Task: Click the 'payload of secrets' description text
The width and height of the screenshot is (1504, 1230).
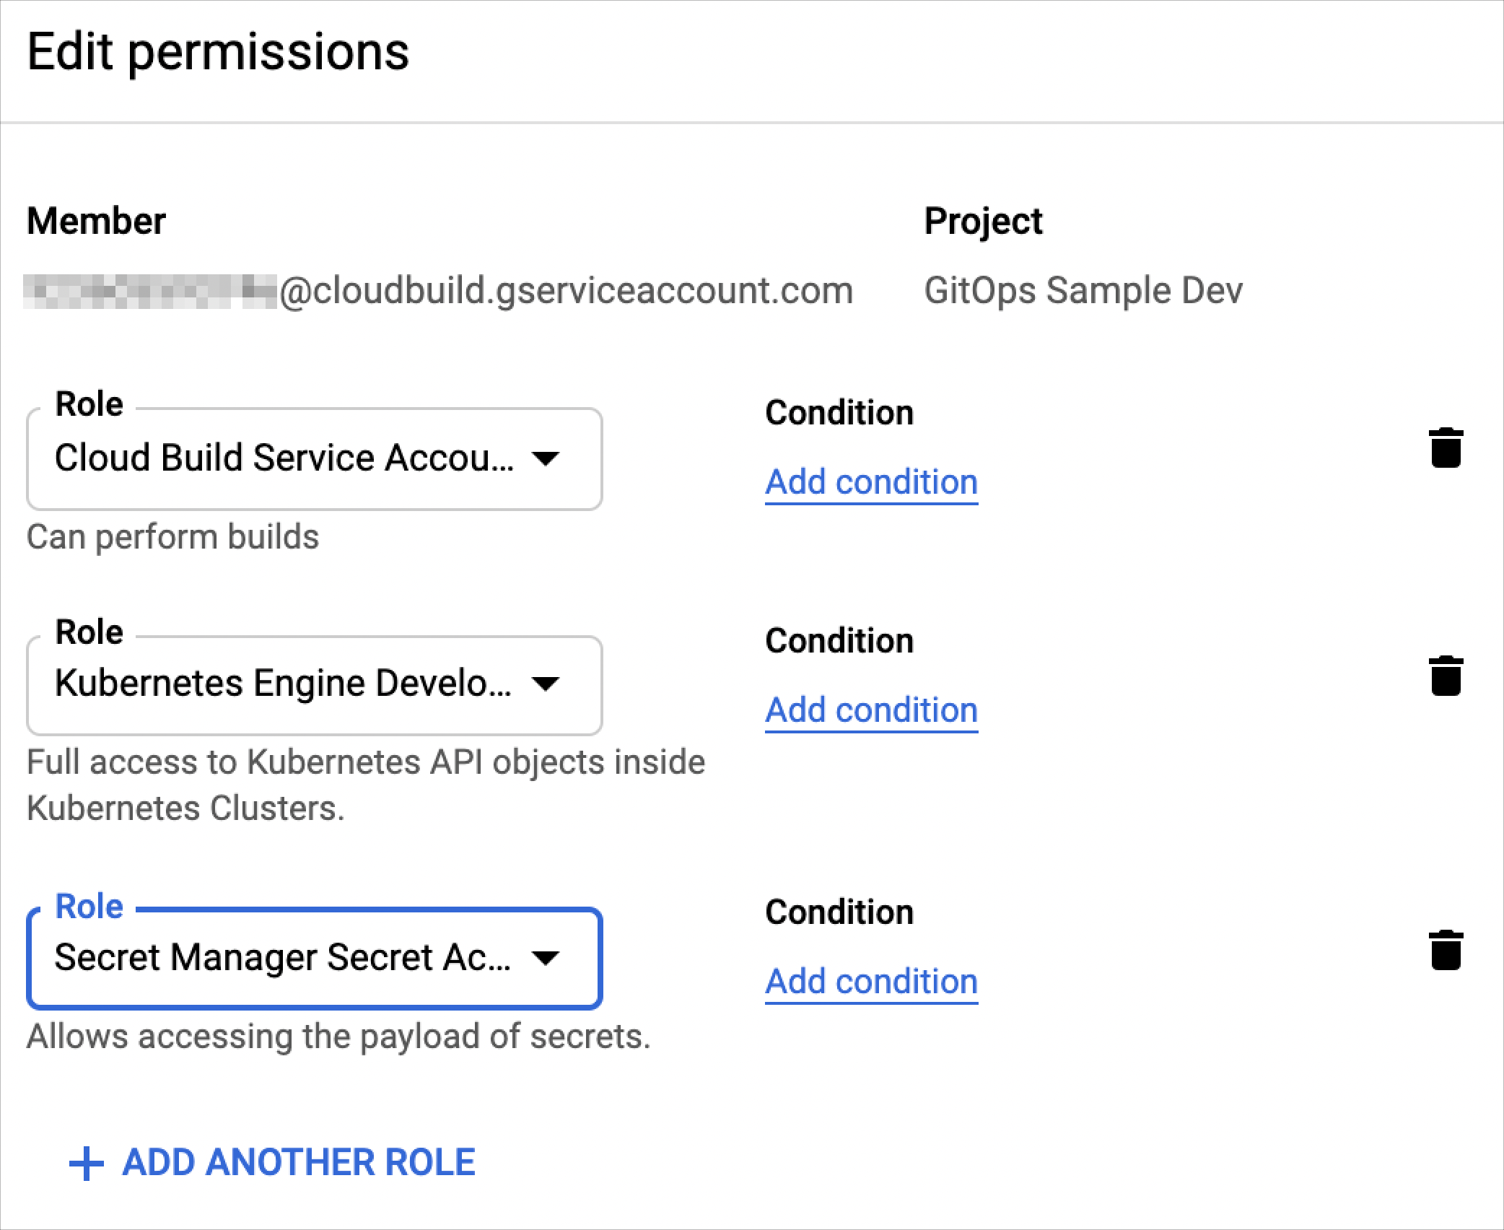Action: coord(338,1037)
